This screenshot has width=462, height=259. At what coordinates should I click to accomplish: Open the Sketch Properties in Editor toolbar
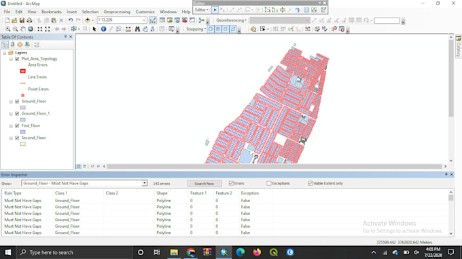pos(314,10)
